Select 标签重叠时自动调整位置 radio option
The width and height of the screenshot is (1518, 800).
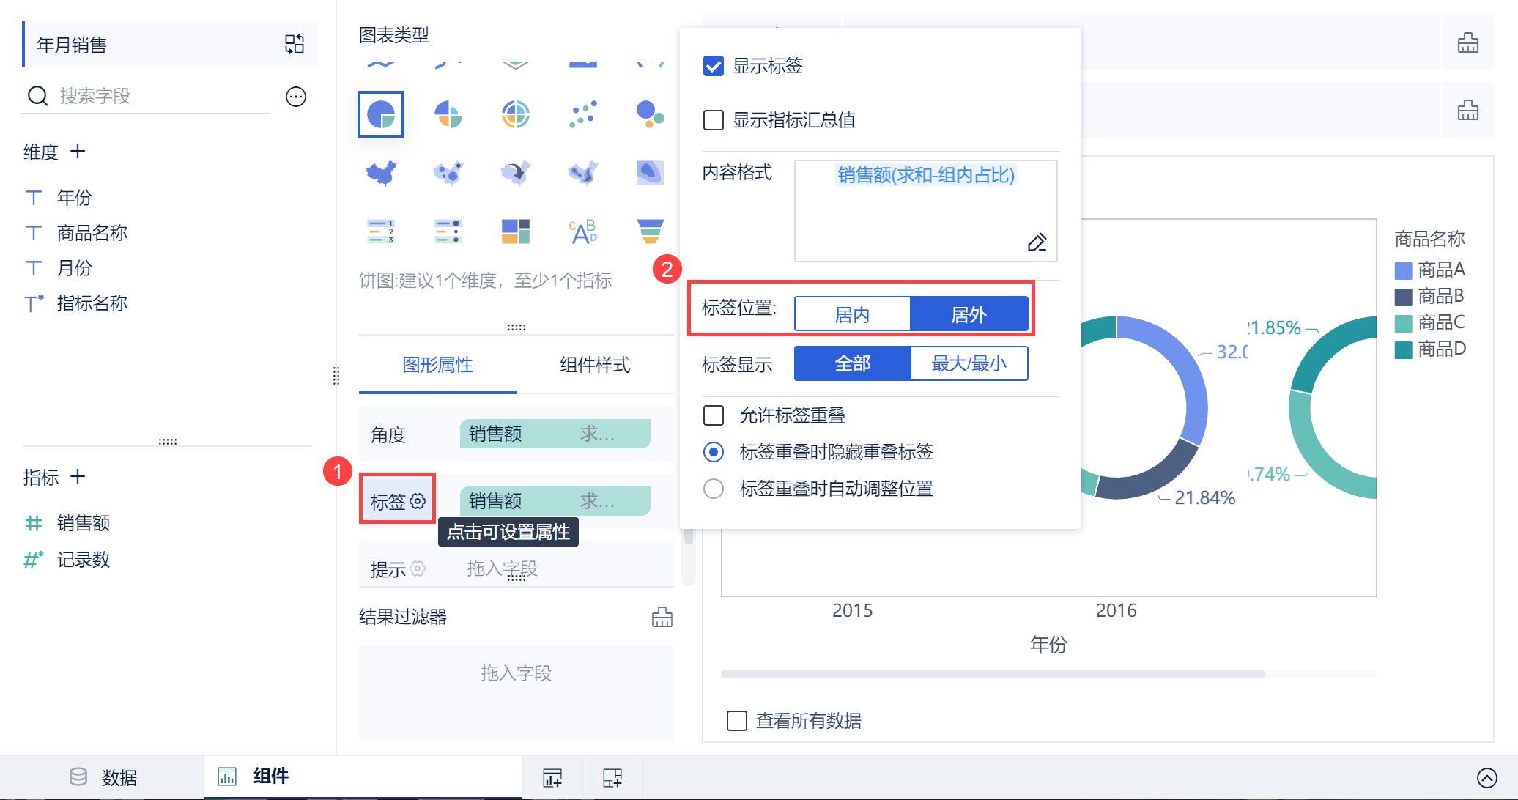(x=714, y=489)
